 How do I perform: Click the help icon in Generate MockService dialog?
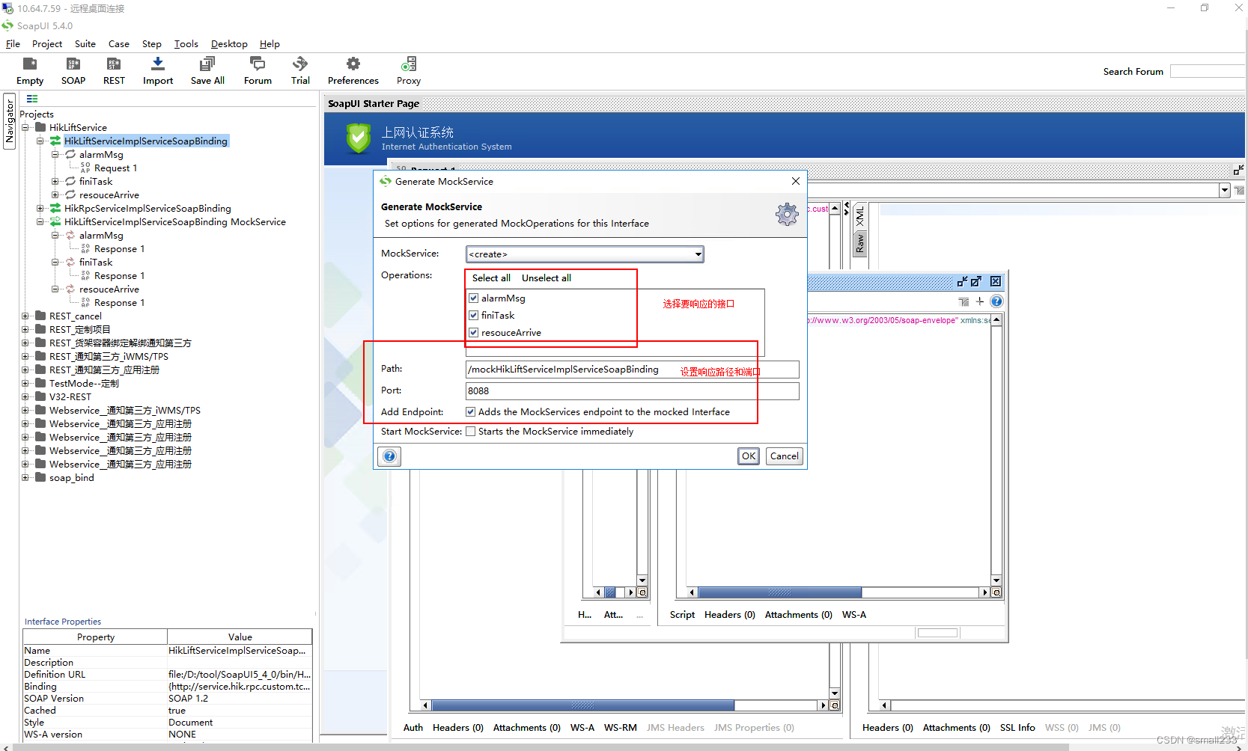(x=389, y=456)
